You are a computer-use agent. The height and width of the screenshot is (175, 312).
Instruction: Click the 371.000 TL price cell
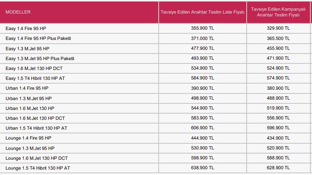pyautogui.click(x=202, y=38)
